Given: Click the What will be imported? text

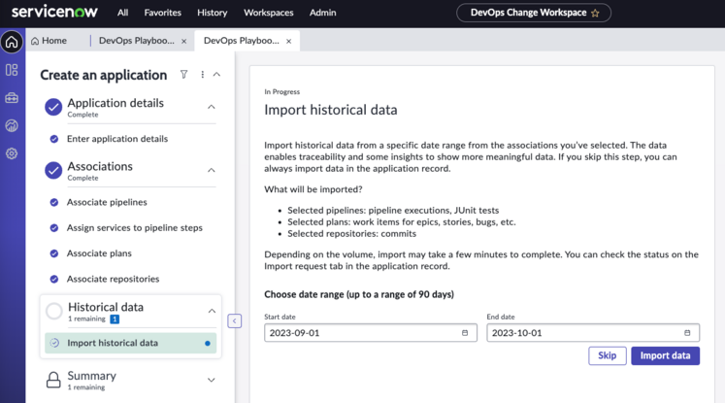Looking at the screenshot, I should tap(313, 189).
